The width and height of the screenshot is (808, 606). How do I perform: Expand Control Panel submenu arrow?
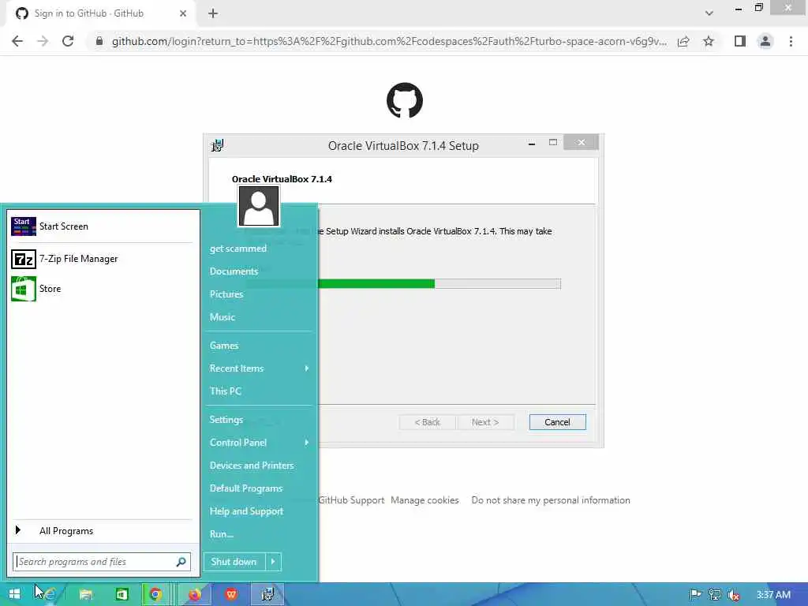(307, 443)
